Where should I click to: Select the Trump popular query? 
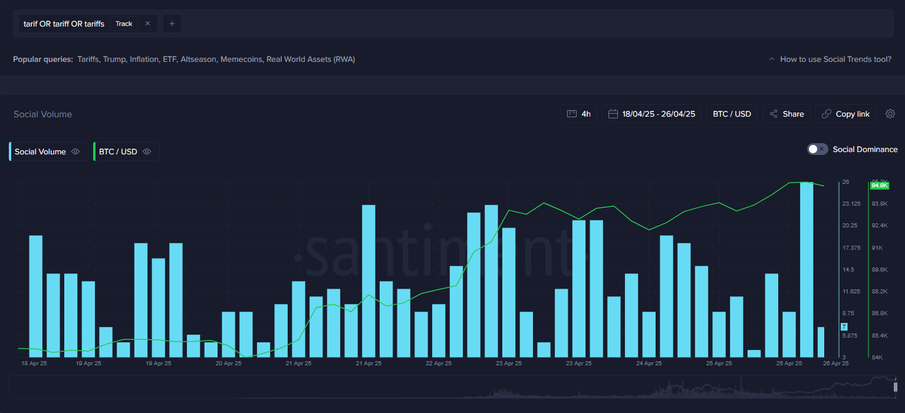coord(114,59)
